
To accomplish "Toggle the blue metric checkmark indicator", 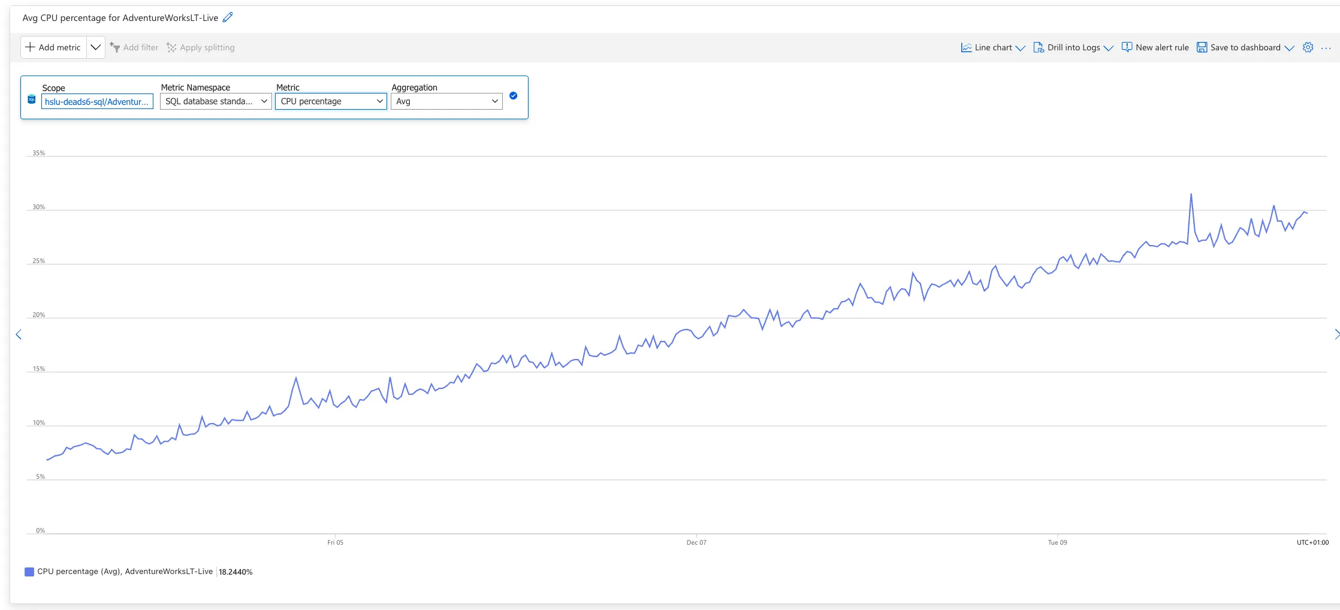I will coord(513,96).
